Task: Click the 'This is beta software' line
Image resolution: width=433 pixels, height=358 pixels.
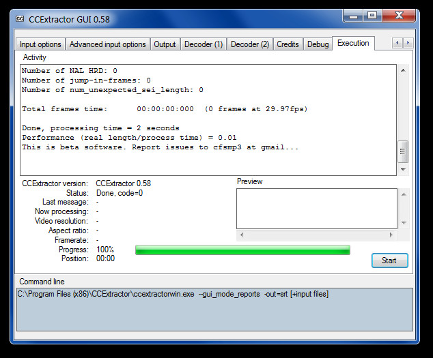Action: (160, 147)
